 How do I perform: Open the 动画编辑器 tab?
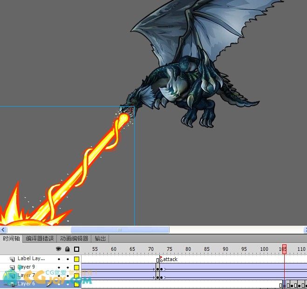point(74,239)
